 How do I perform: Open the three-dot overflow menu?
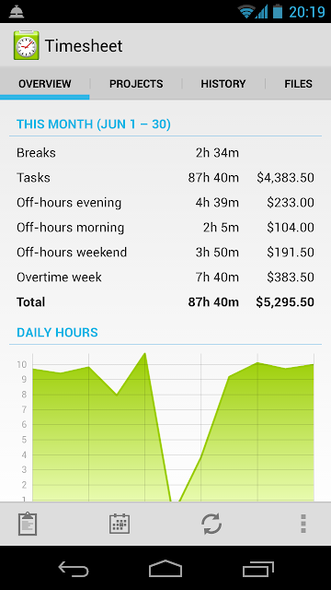point(303,524)
